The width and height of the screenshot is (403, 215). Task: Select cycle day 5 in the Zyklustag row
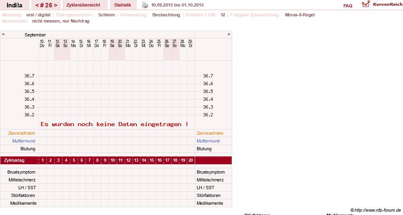point(74,160)
